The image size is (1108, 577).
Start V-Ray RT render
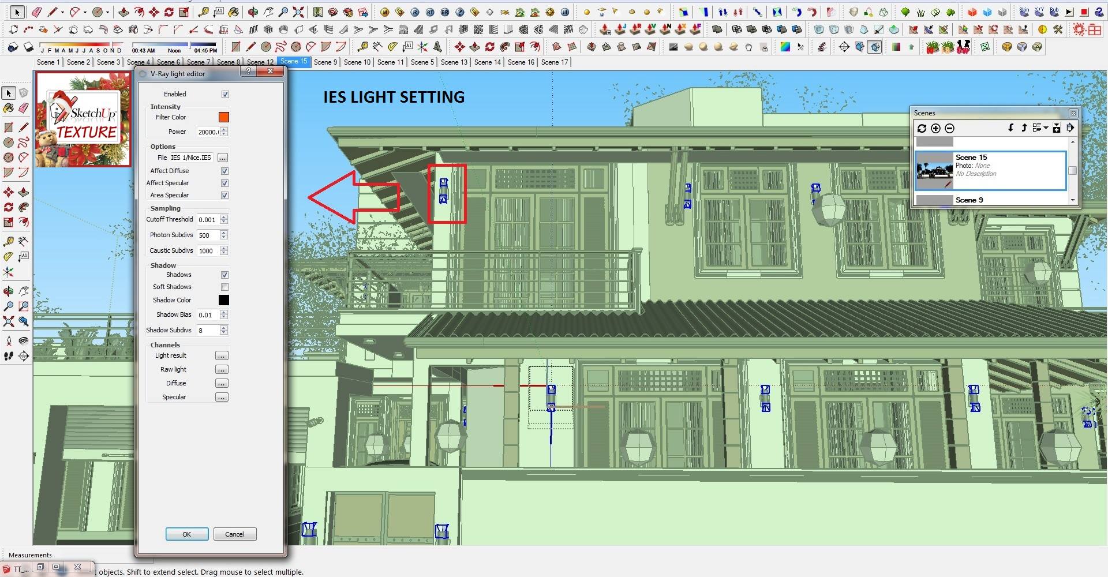tap(430, 12)
